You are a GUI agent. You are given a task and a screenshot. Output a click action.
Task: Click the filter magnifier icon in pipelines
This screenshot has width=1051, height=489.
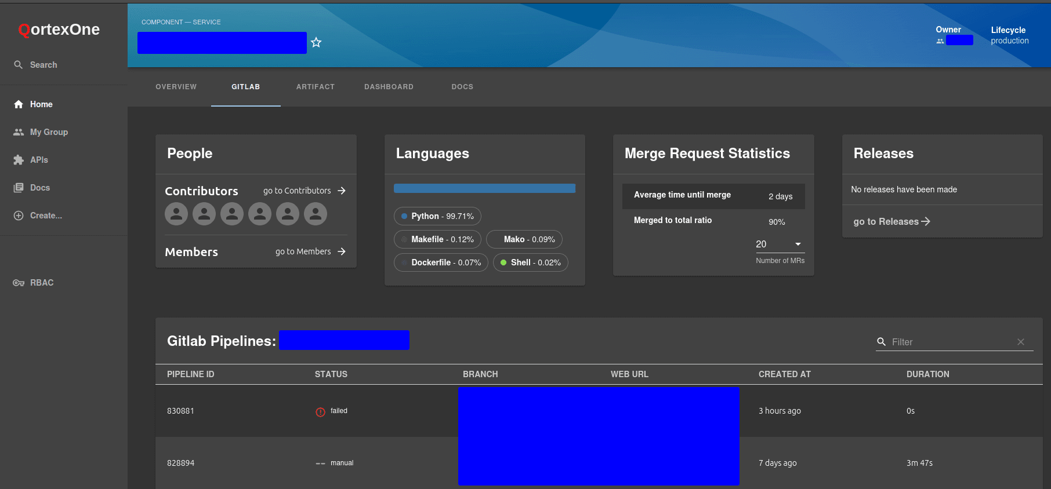[x=881, y=342]
